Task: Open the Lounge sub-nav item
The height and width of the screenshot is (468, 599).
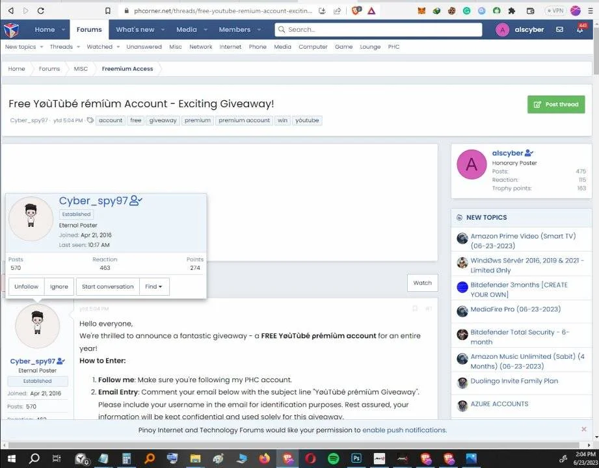Action: [370, 47]
